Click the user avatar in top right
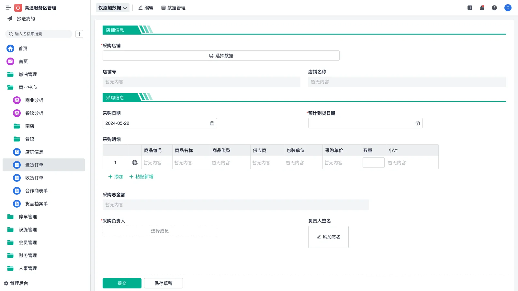 508,8
